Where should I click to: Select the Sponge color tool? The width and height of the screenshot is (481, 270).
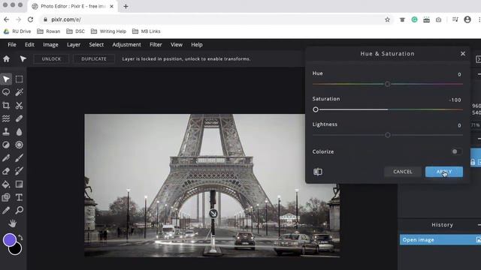point(19,145)
